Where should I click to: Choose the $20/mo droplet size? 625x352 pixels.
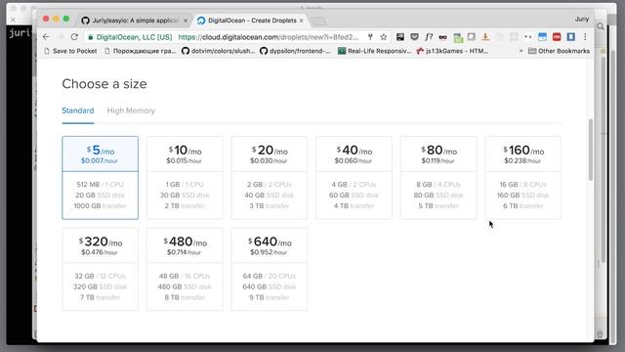[x=270, y=178]
